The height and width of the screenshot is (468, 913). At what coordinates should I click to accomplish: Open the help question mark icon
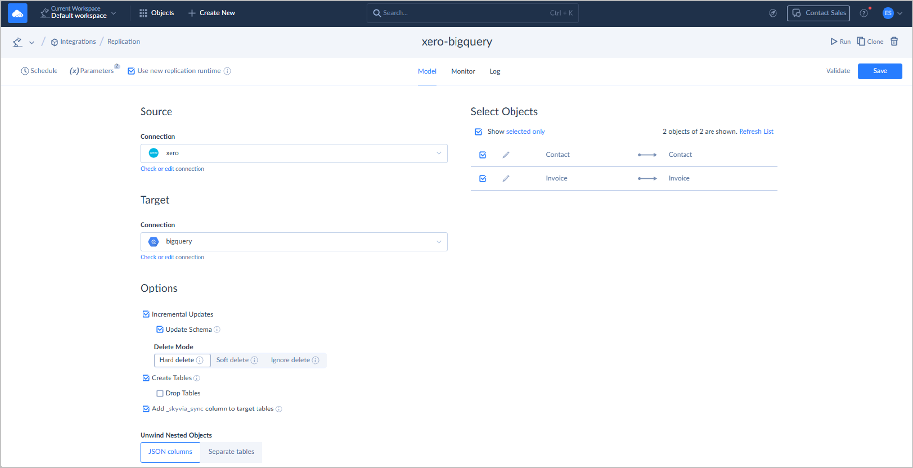(x=864, y=13)
